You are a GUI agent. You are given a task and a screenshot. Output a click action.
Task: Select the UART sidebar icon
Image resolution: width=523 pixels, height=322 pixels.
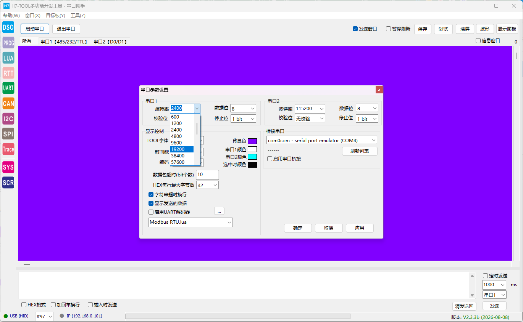click(x=8, y=88)
